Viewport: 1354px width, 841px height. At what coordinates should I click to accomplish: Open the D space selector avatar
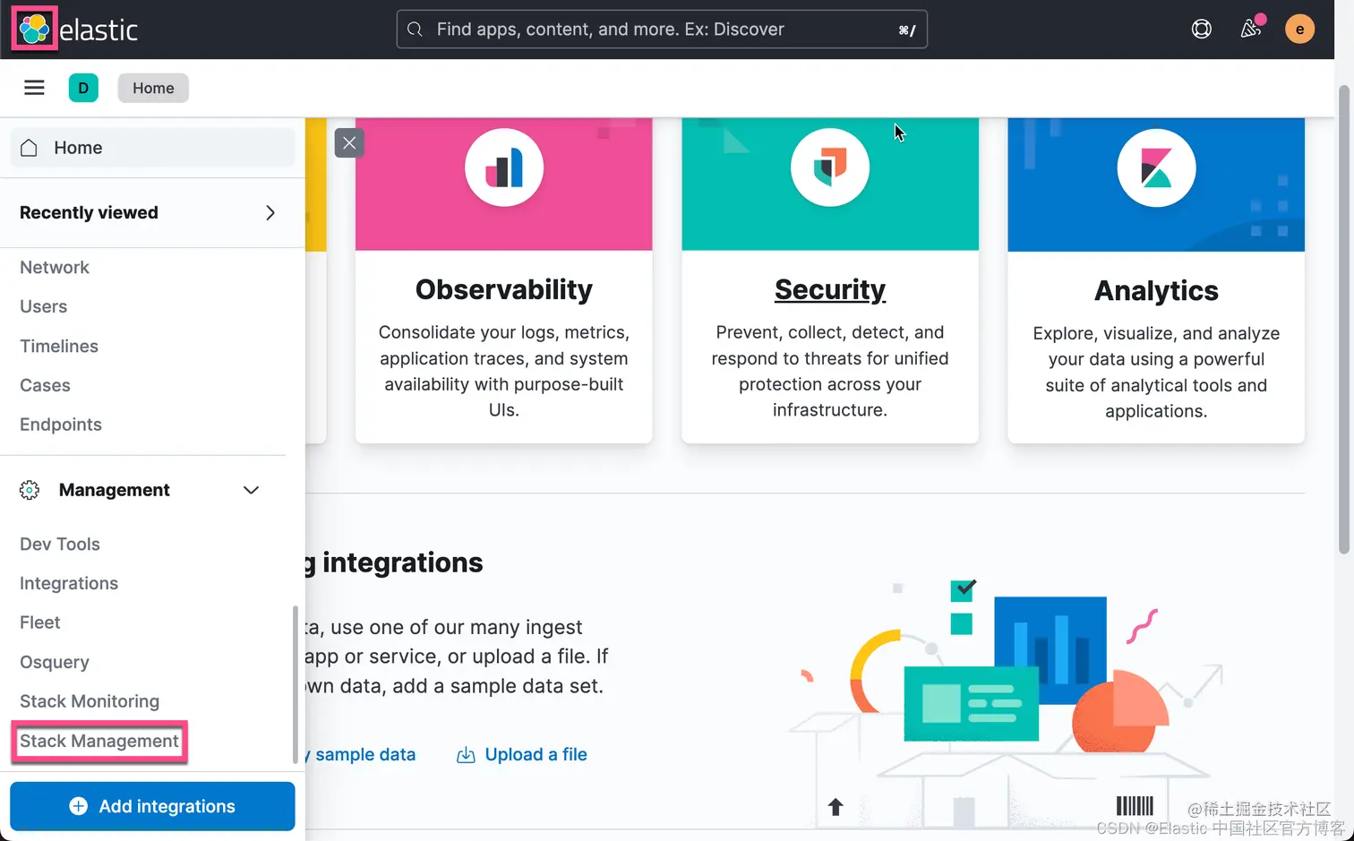83,88
